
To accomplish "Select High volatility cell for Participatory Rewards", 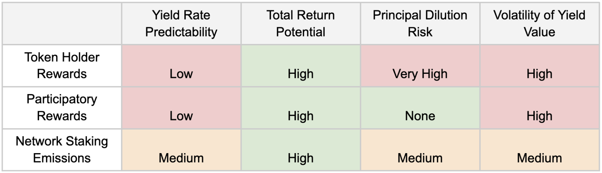I will [540, 108].
